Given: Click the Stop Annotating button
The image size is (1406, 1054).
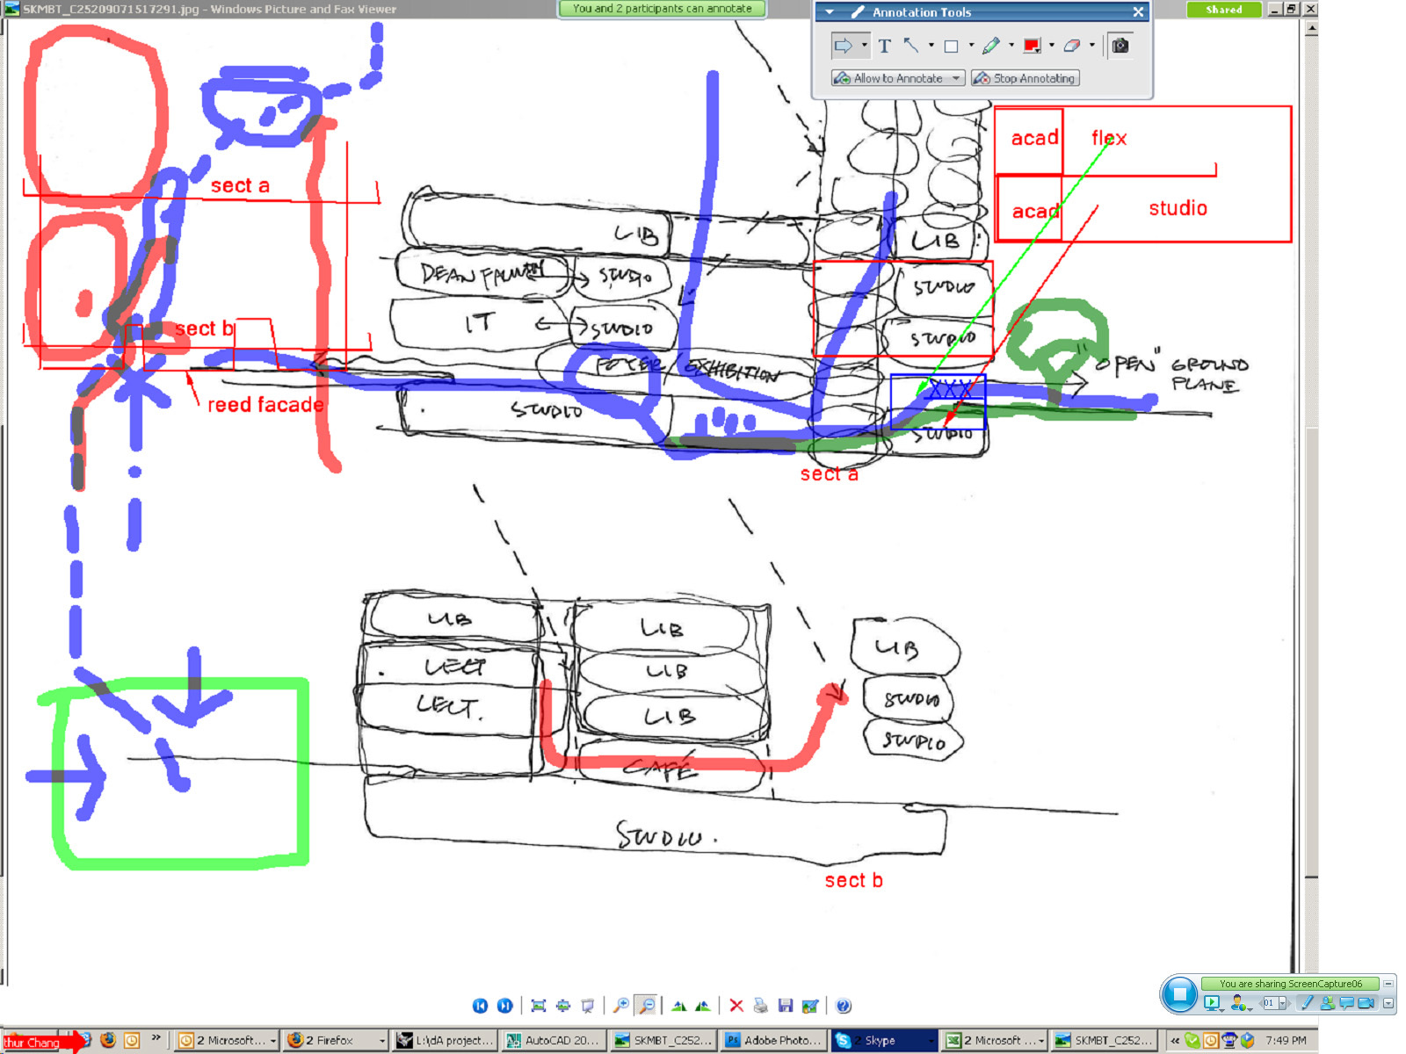Looking at the screenshot, I should (1026, 78).
